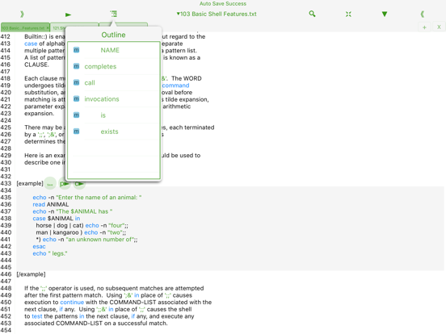Click the 'c' play button beside [example]

(x=79, y=183)
